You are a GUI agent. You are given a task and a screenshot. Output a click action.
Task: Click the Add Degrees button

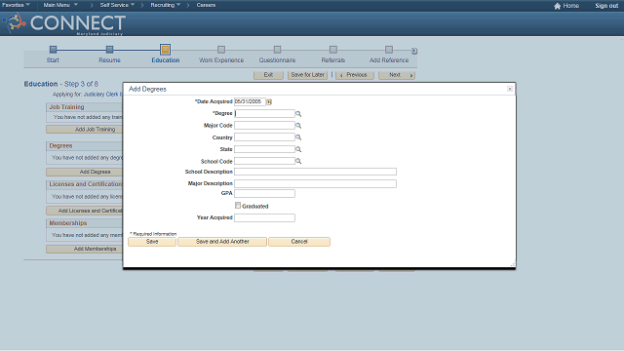click(x=85, y=172)
